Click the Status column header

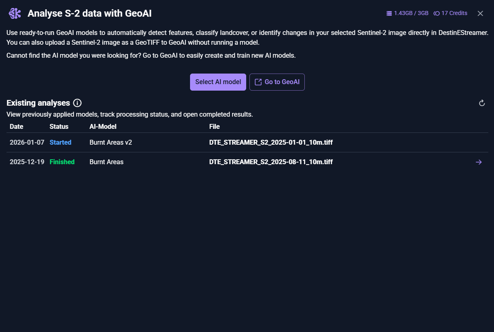(59, 126)
